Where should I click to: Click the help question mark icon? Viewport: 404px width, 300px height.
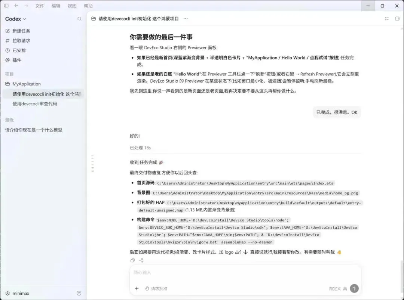[79, 293]
